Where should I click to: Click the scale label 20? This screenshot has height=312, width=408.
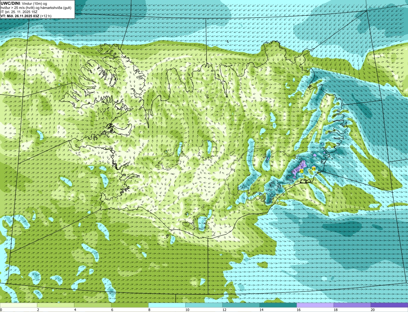(x=373, y=309)
